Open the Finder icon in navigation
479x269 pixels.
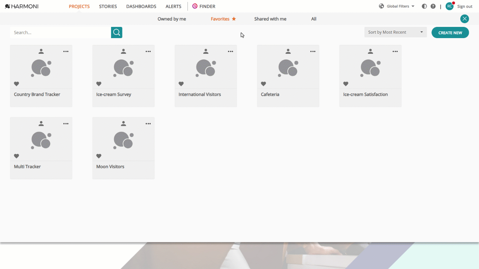pos(195,6)
